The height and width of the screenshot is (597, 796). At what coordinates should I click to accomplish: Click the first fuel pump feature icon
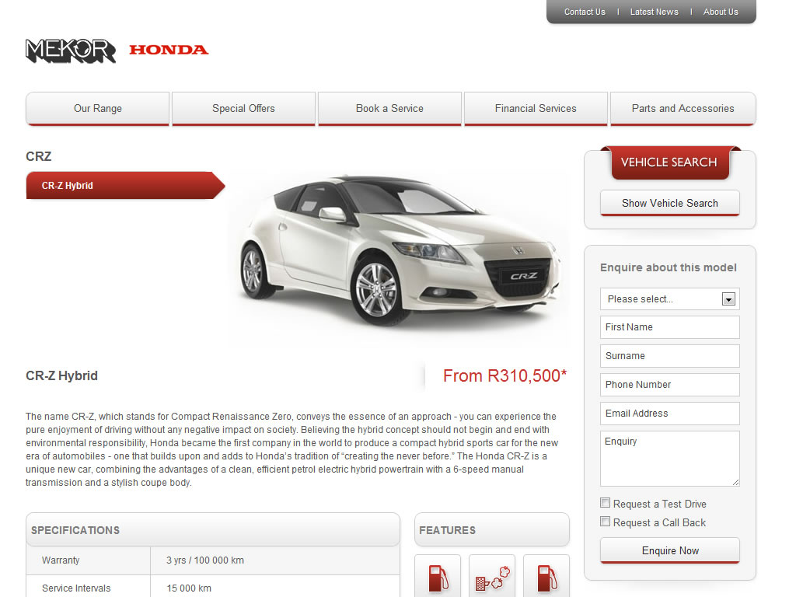pyautogui.click(x=438, y=577)
